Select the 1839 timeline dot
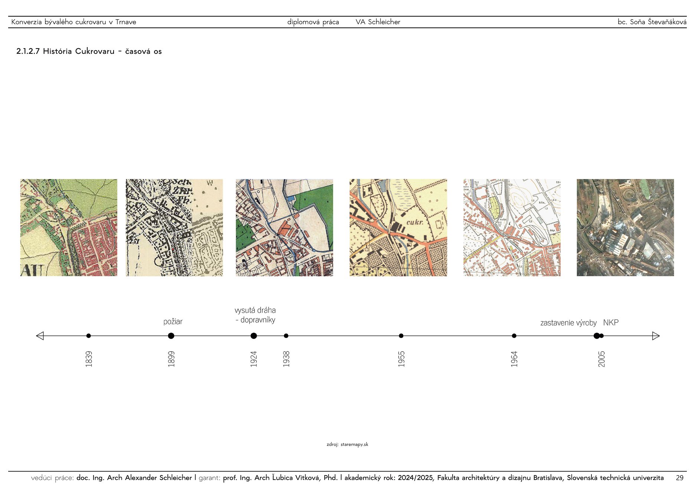The height and width of the screenshot is (491, 695). [88, 336]
